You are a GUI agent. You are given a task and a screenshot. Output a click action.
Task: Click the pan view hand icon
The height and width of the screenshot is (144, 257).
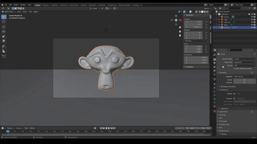tap(180, 31)
